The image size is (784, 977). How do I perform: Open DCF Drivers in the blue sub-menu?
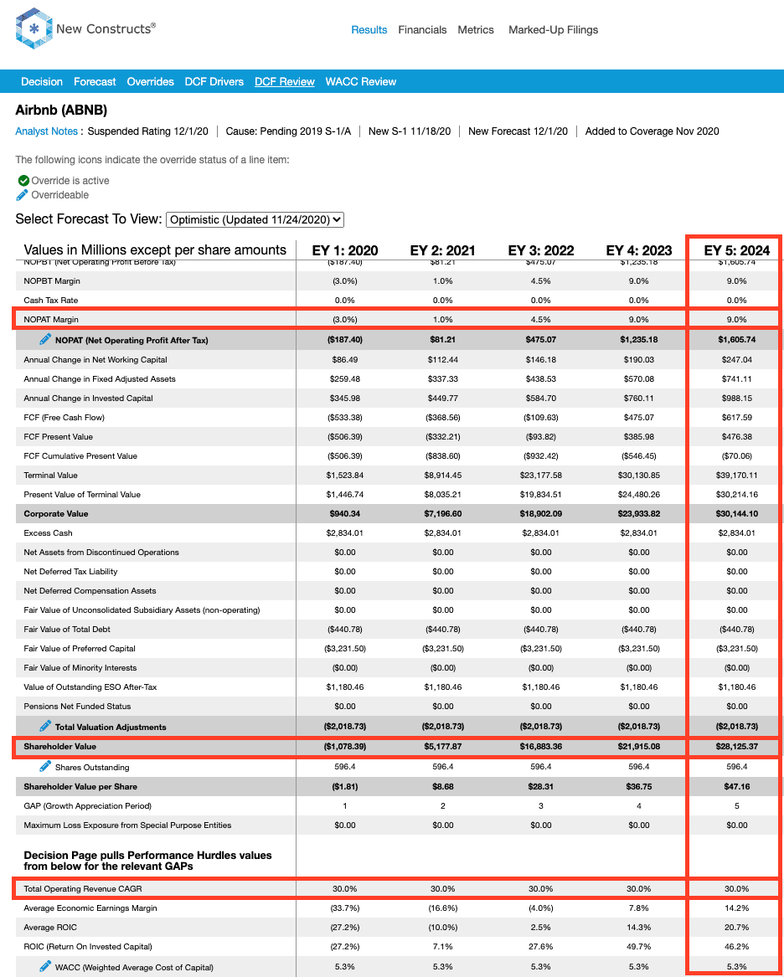click(214, 81)
